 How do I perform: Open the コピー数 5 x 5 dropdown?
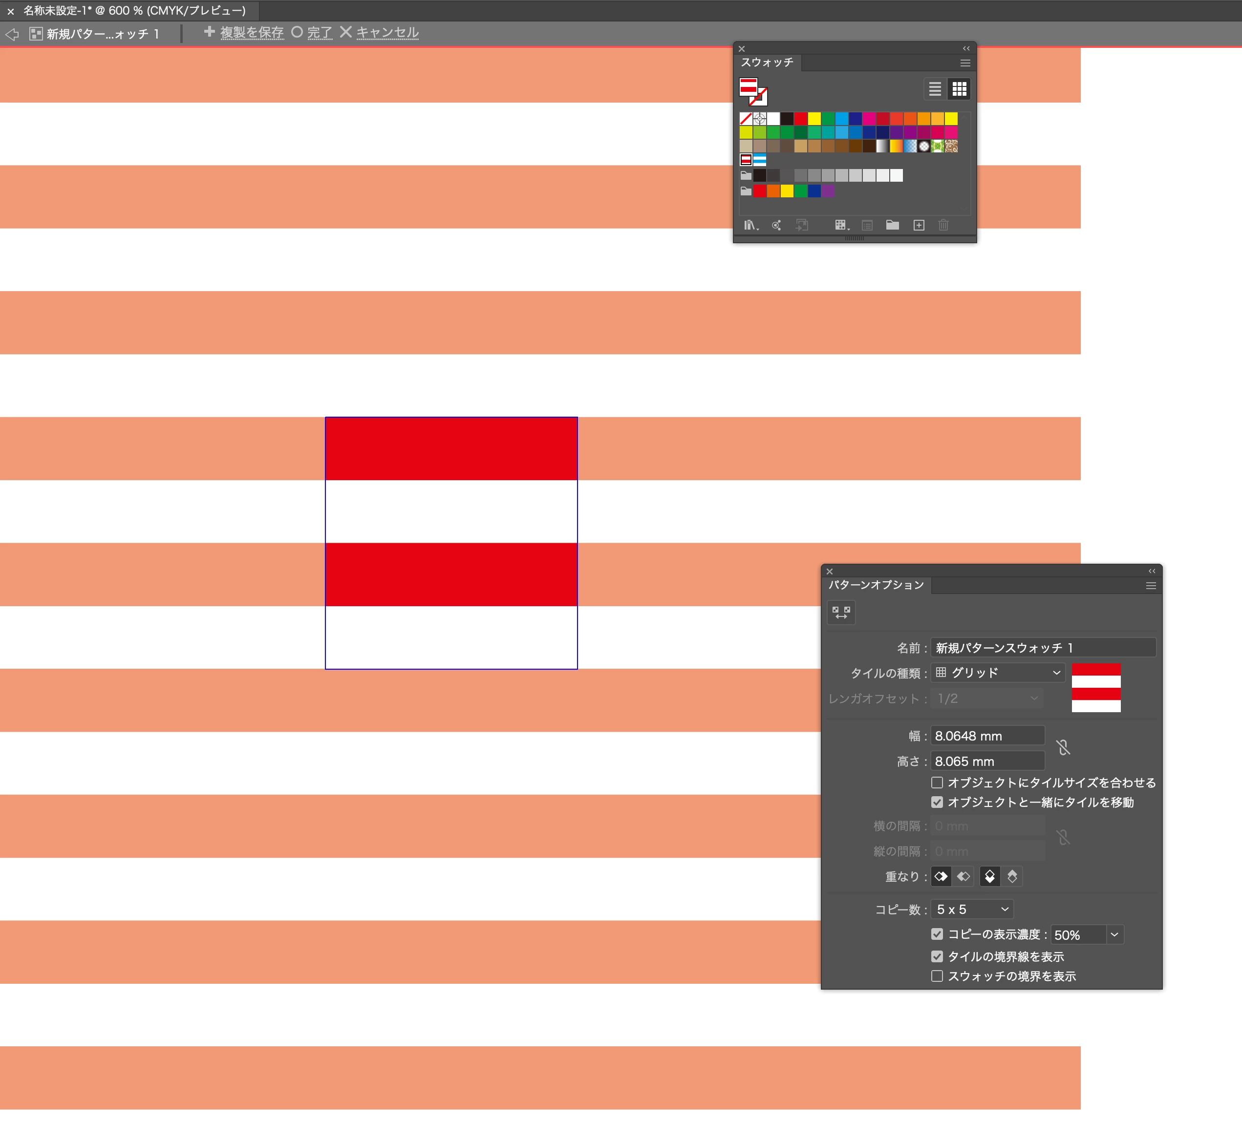(972, 910)
